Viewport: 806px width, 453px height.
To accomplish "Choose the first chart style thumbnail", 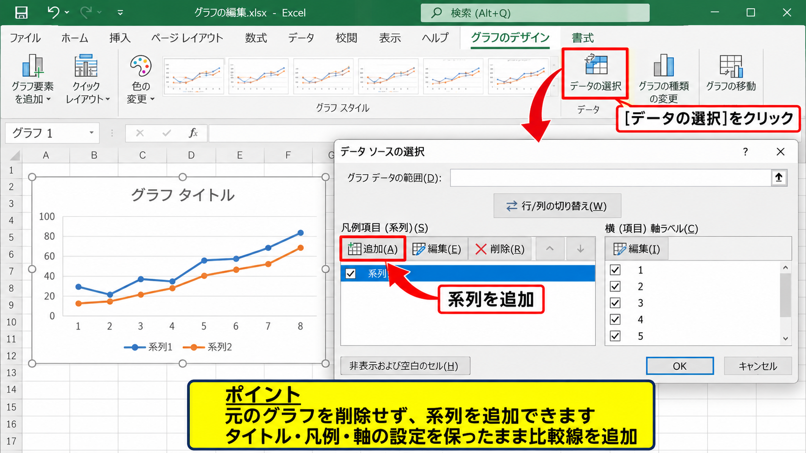I will pyautogui.click(x=194, y=76).
